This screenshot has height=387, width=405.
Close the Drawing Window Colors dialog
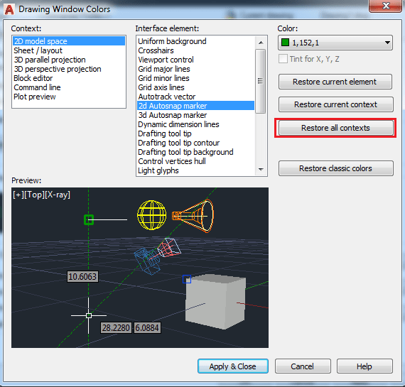386,6
